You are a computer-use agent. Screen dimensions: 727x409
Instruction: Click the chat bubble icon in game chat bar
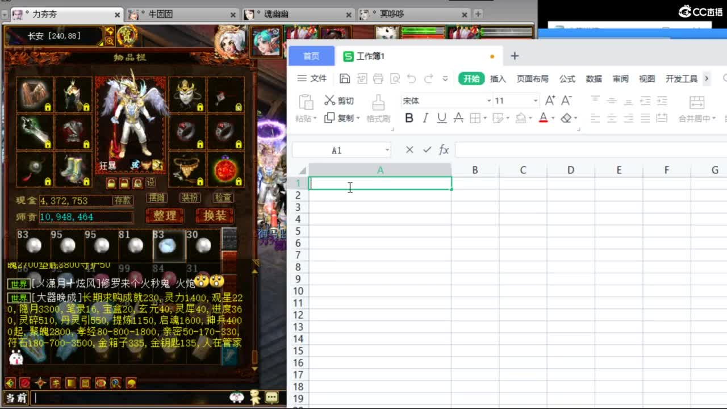[x=271, y=397]
